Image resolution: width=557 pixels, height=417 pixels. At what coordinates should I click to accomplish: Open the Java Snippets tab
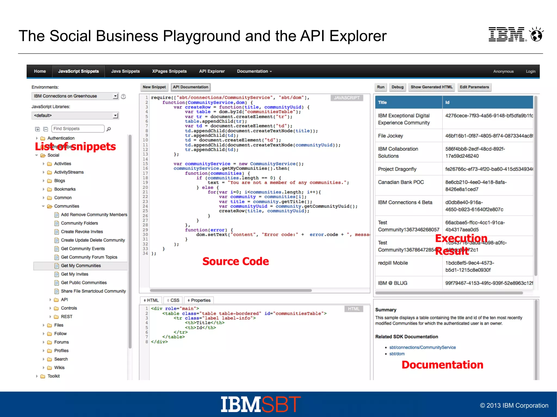point(125,71)
